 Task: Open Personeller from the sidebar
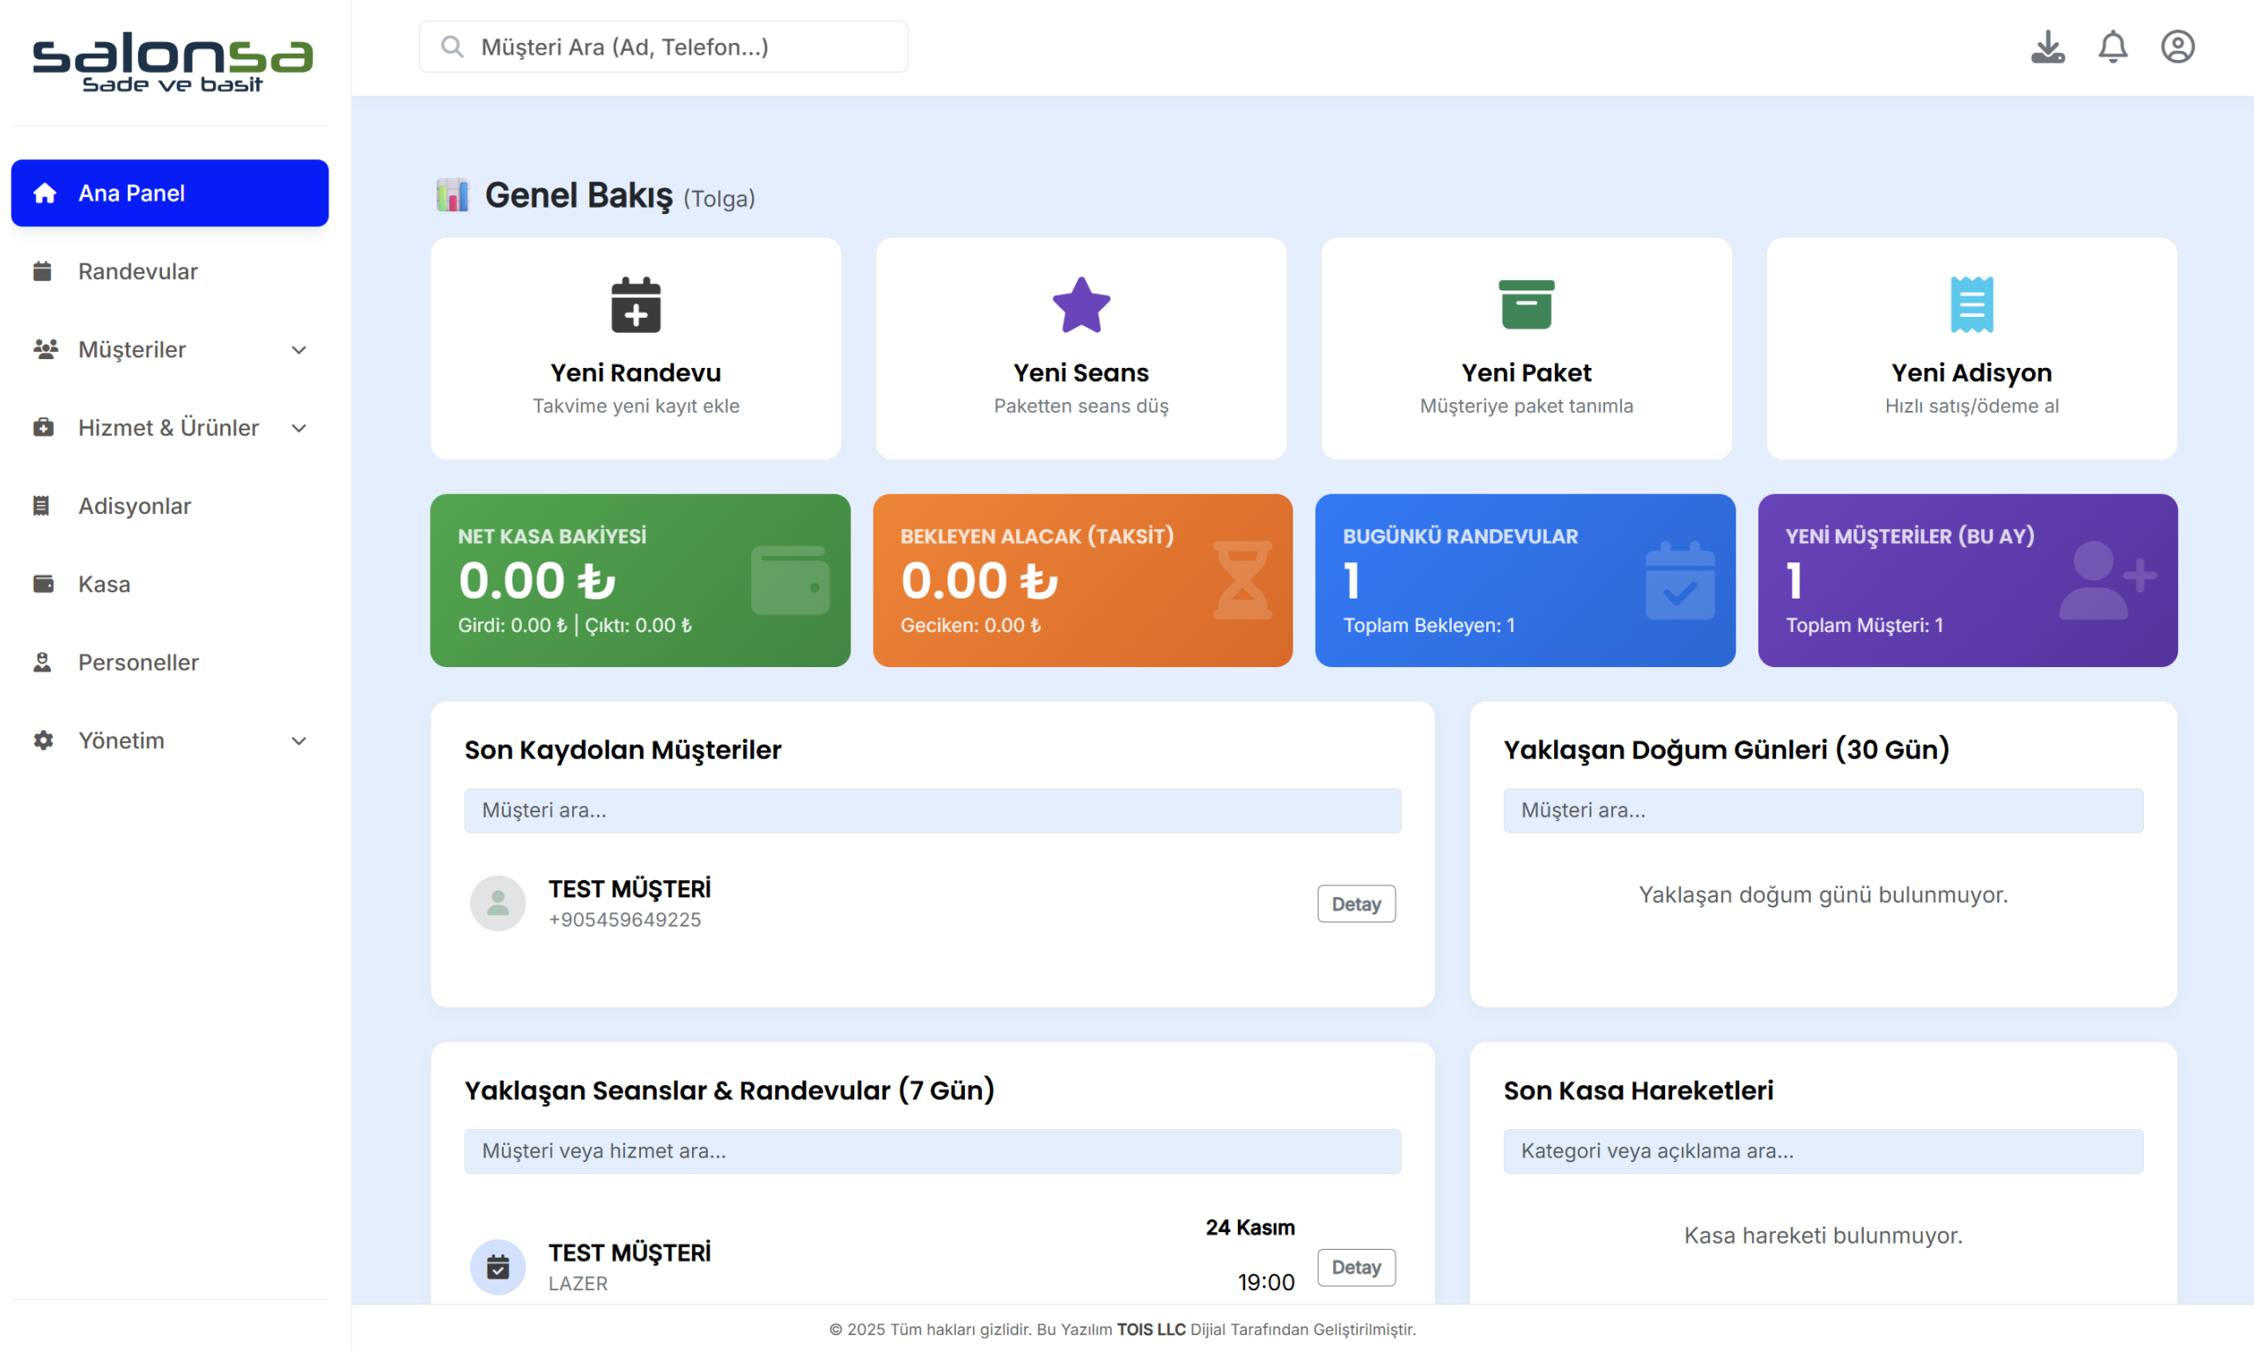coord(137,663)
